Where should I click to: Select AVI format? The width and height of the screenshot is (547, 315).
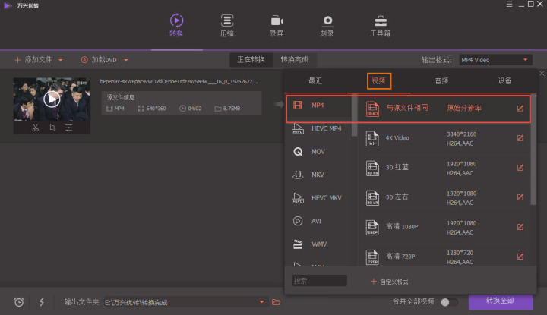click(x=319, y=221)
